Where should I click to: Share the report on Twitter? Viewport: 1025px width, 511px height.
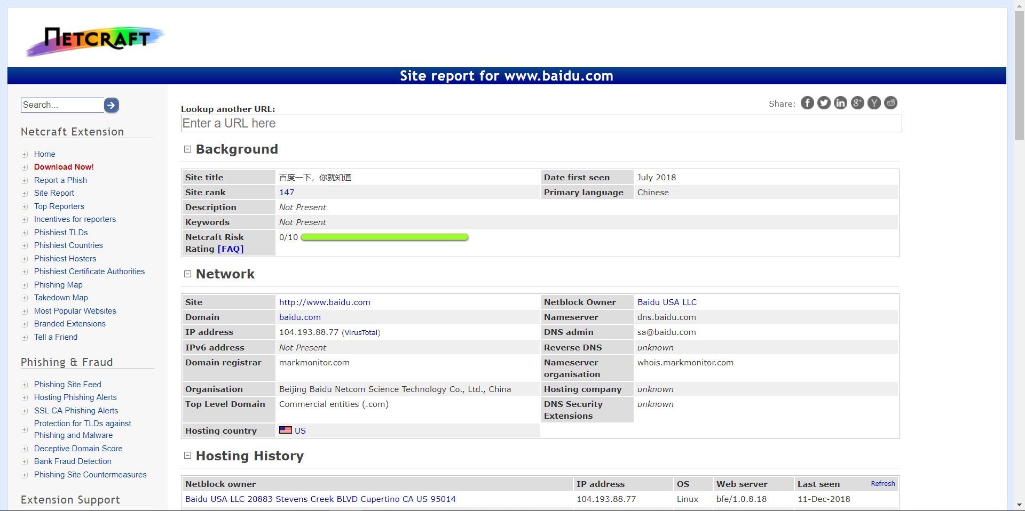824,103
